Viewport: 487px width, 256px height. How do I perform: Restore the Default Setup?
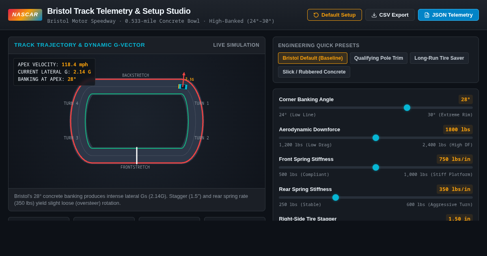334,15
